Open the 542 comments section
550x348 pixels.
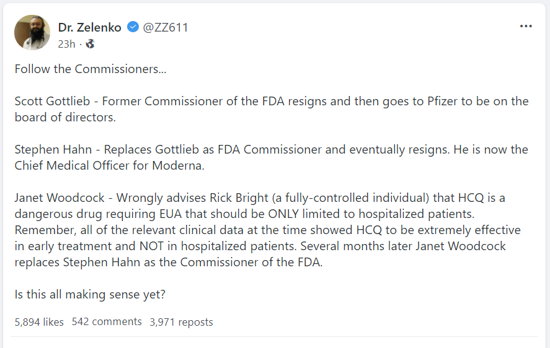click(107, 322)
